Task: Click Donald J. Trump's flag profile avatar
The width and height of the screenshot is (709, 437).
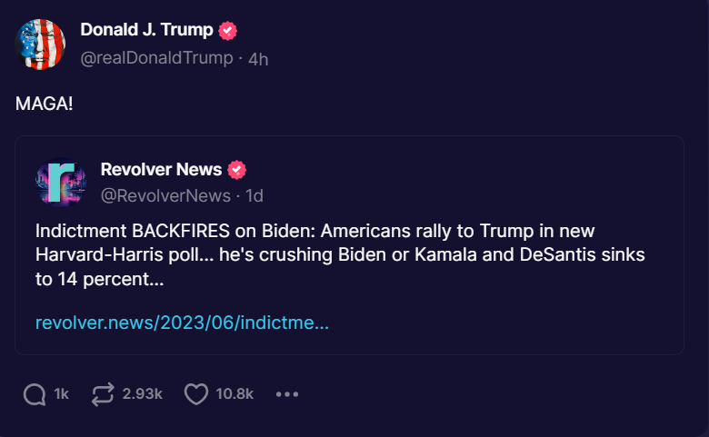Action: [x=41, y=44]
